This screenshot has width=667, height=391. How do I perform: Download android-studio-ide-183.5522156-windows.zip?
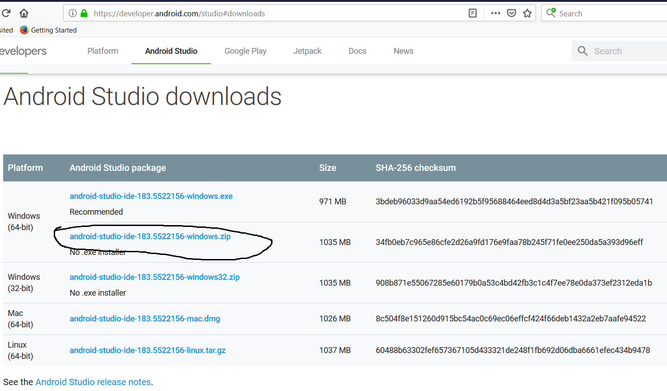pyautogui.click(x=150, y=236)
